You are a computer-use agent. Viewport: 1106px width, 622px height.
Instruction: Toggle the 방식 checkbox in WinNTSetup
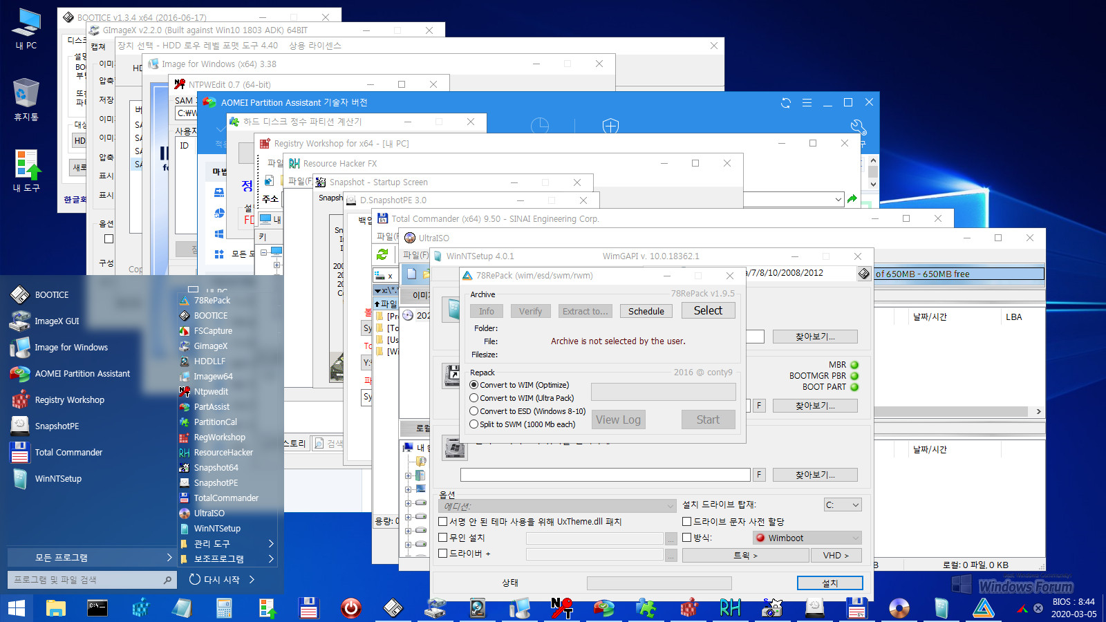[x=687, y=537]
